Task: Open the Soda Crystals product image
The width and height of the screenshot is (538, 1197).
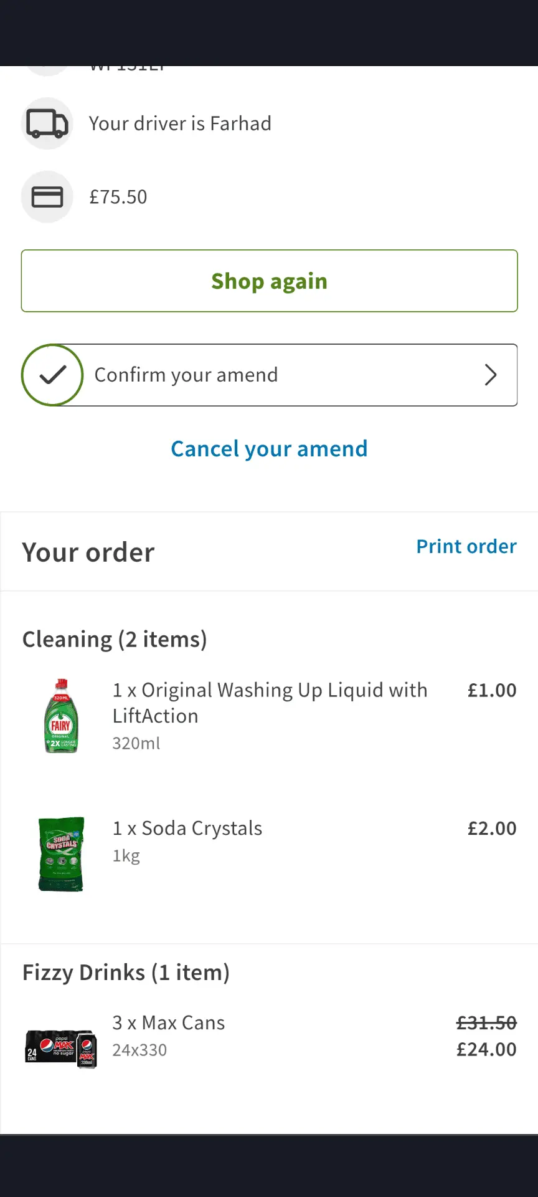Action: pyautogui.click(x=61, y=853)
